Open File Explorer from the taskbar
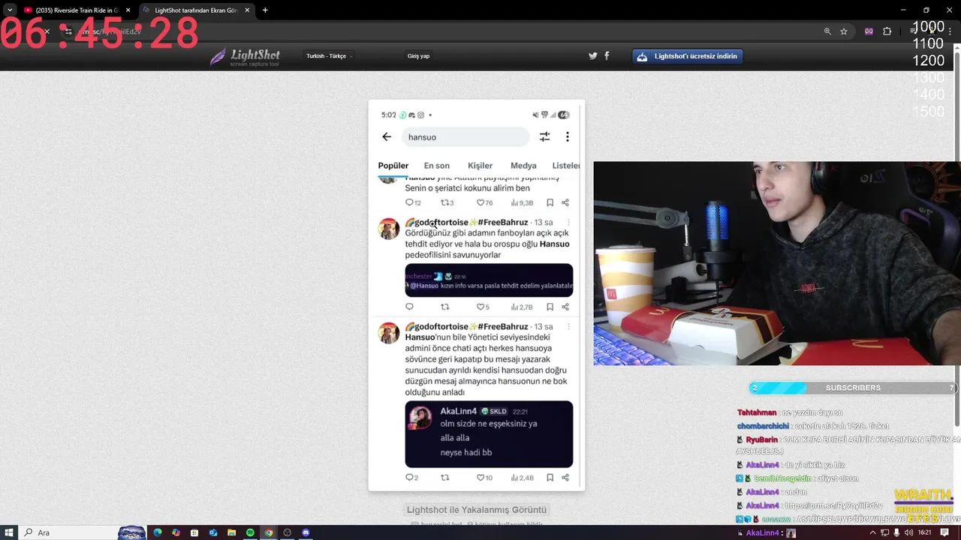Viewport: 961px width, 540px height. (232, 532)
